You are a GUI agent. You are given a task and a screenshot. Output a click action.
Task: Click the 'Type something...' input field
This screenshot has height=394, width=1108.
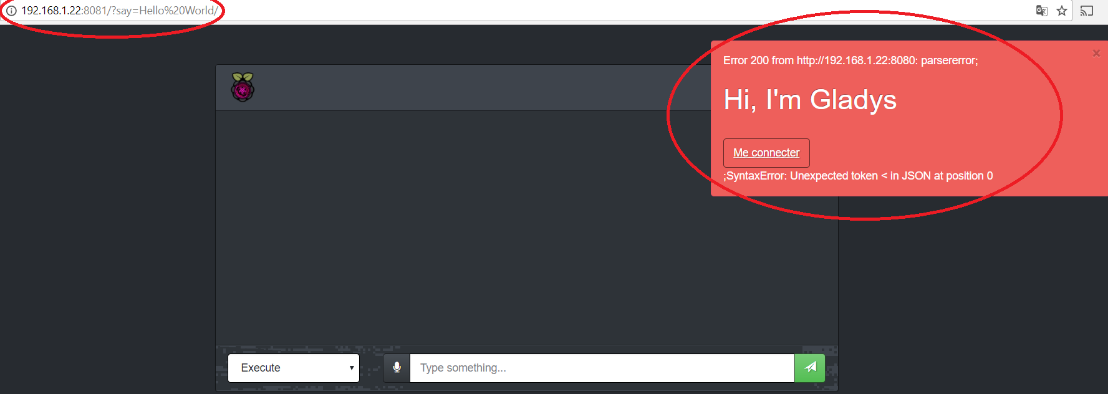602,368
